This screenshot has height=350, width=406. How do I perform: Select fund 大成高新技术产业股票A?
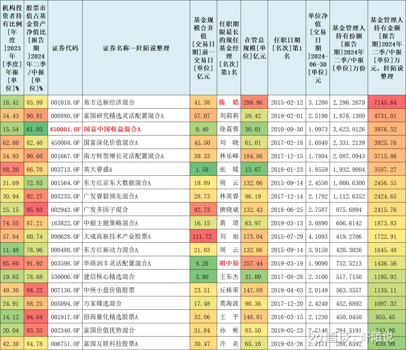click(x=117, y=236)
